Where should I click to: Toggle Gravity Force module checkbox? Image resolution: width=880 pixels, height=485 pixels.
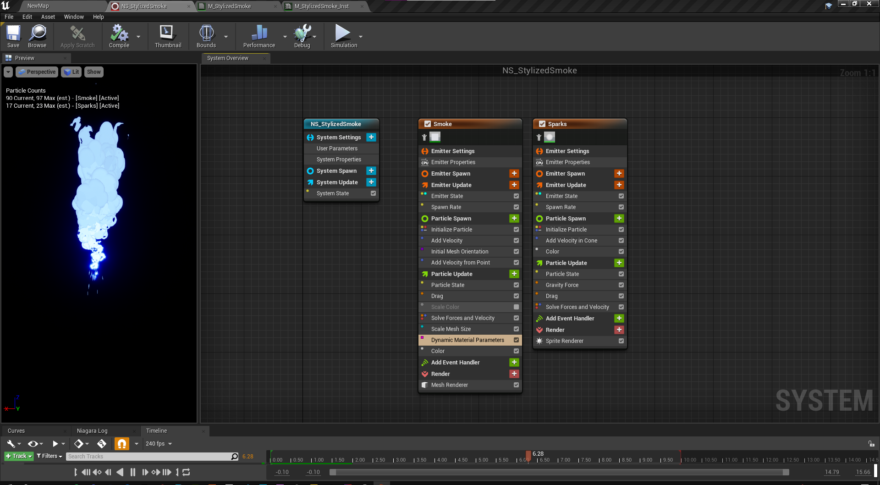[x=621, y=285]
